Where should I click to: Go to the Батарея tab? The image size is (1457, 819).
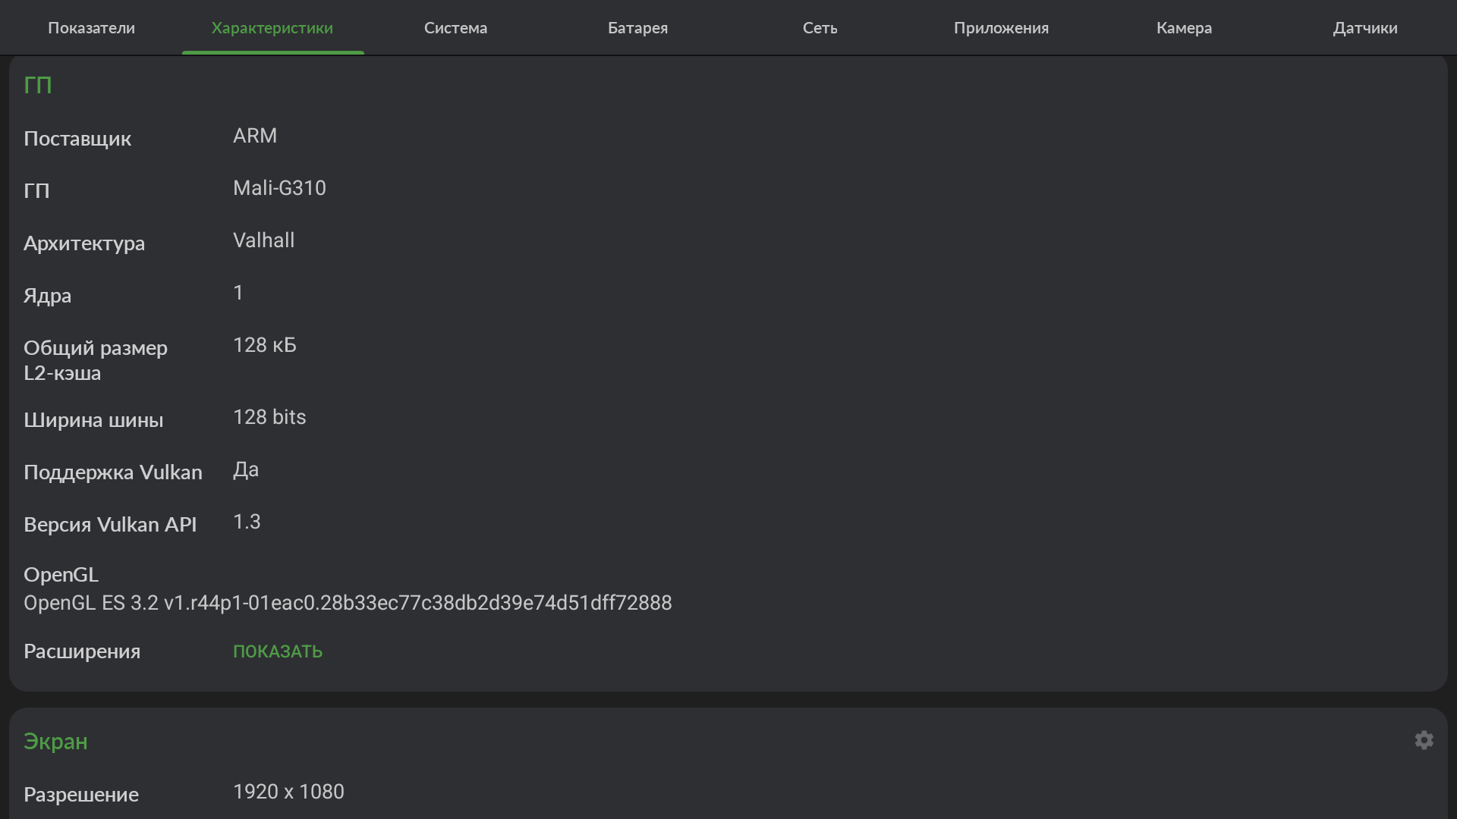[x=637, y=28]
